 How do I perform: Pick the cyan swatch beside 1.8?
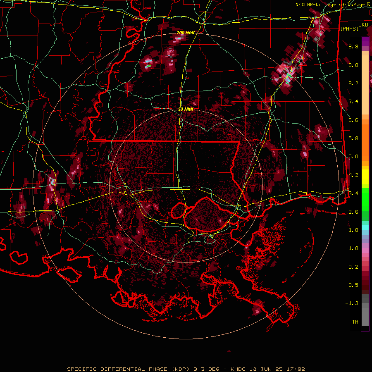[x=365, y=227]
